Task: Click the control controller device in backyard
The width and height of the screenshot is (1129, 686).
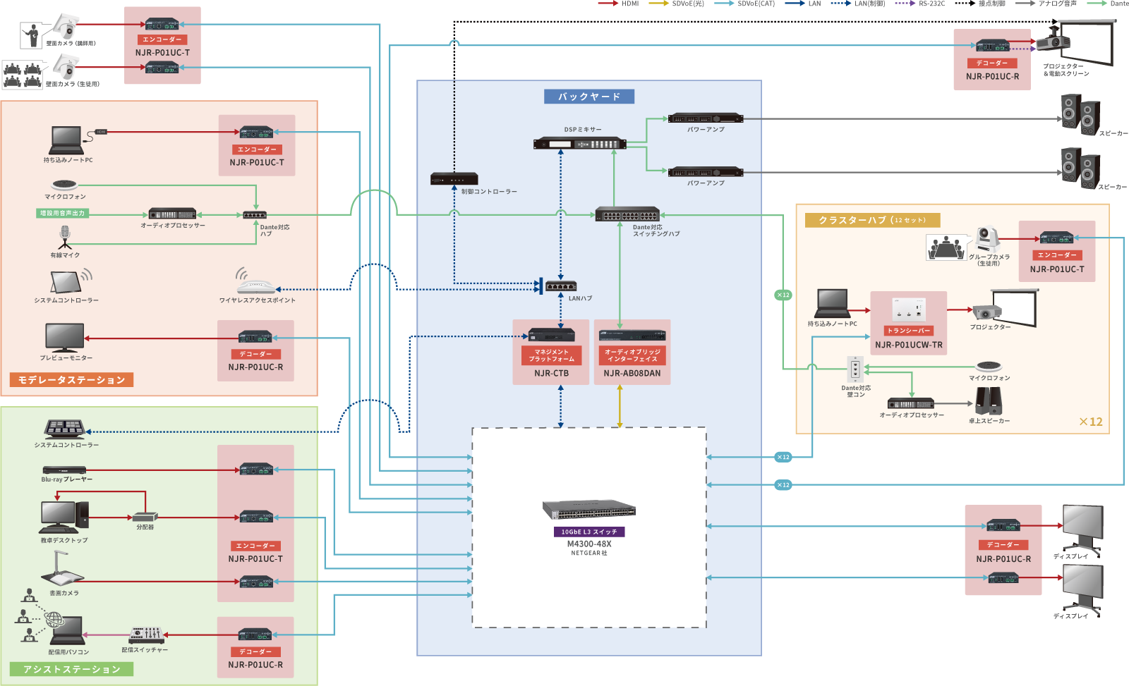Action: pyautogui.click(x=454, y=179)
